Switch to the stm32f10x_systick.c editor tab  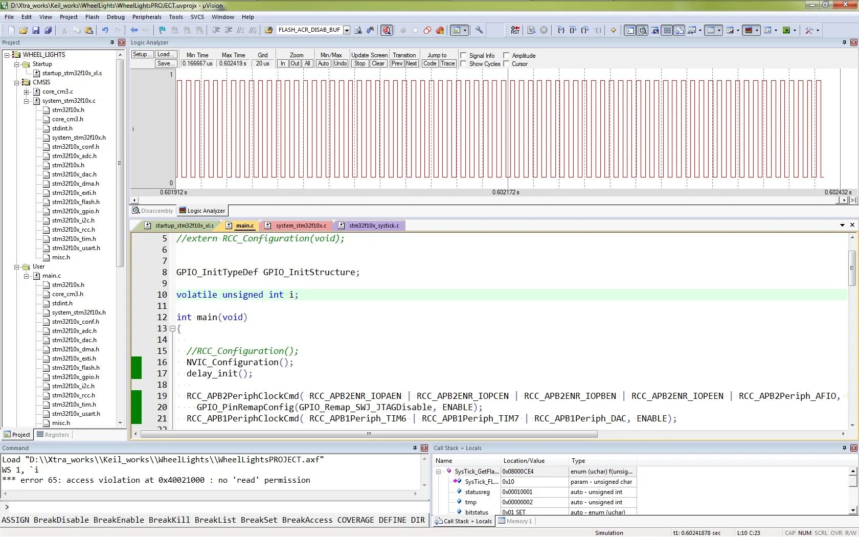point(373,226)
